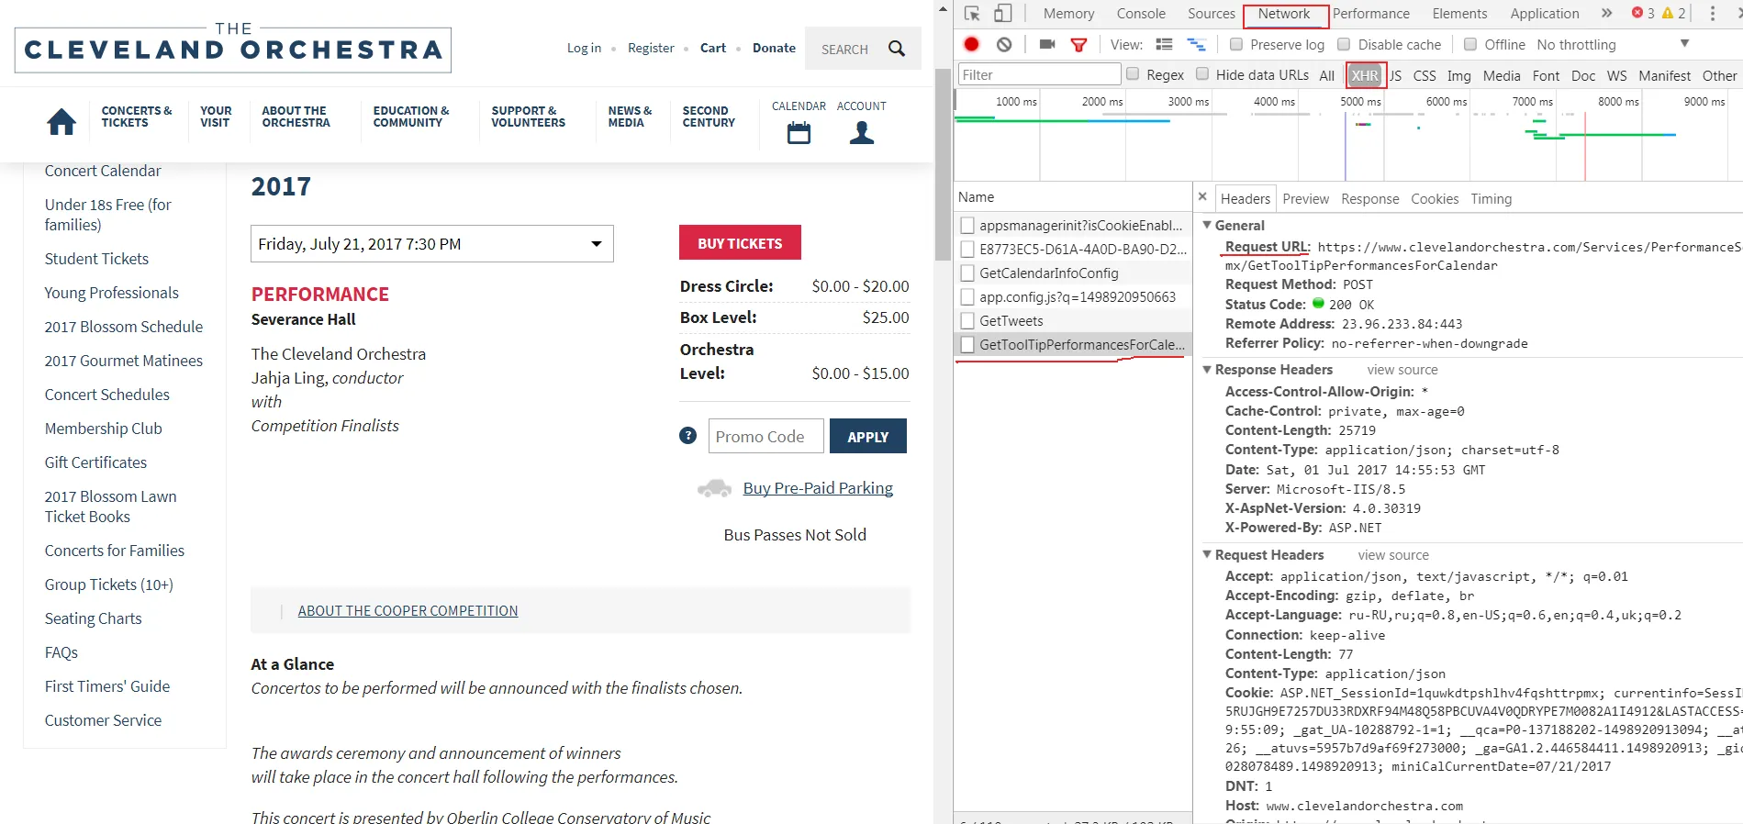Select the CSS request type filter
This screenshot has width=1743, height=824.
[1425, 75]
